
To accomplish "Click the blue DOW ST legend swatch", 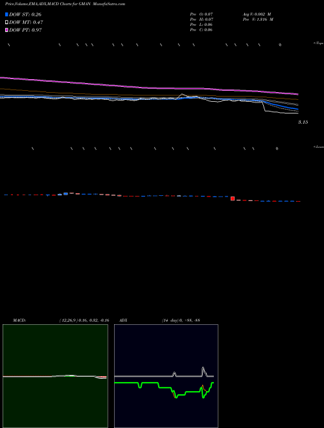I will 6,14.
